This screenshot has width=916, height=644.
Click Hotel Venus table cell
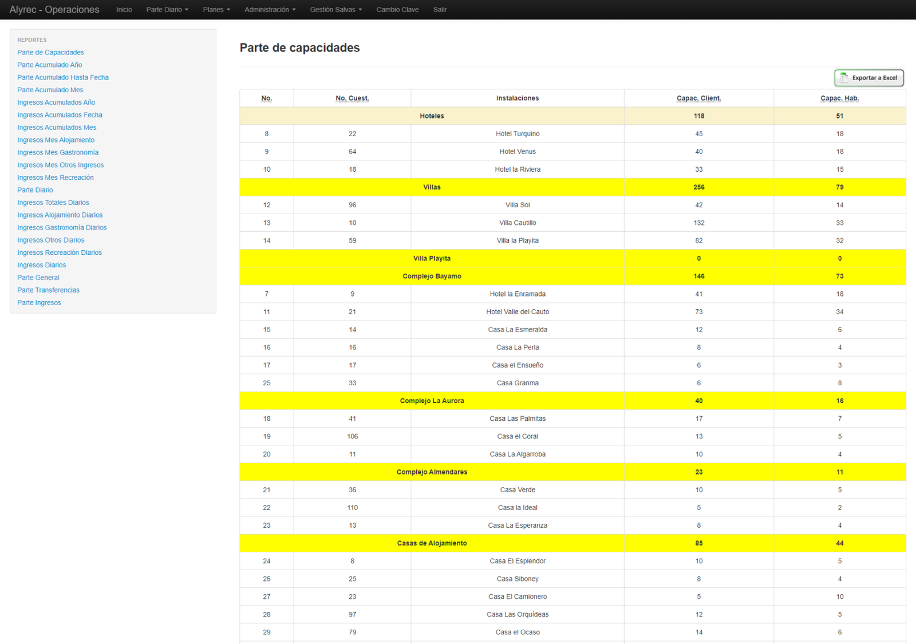point(518,152)
